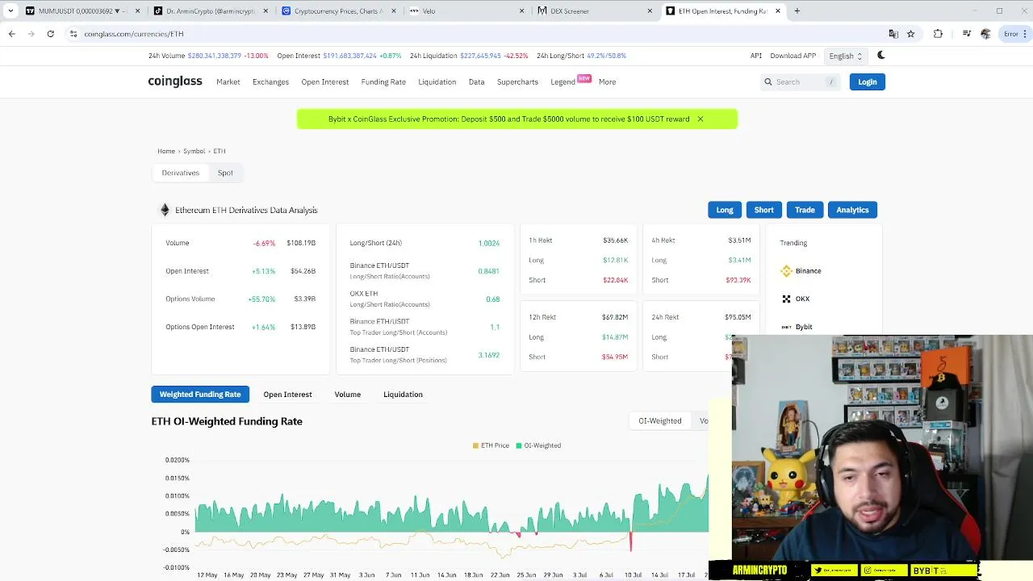This screenshot has height=581, width=1033.
Task: Click the Symbol breadcrumb link
Action: (x=194, y=151)
